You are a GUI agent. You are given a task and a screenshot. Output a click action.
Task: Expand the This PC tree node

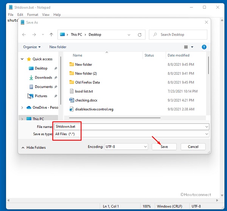[22, 119]
